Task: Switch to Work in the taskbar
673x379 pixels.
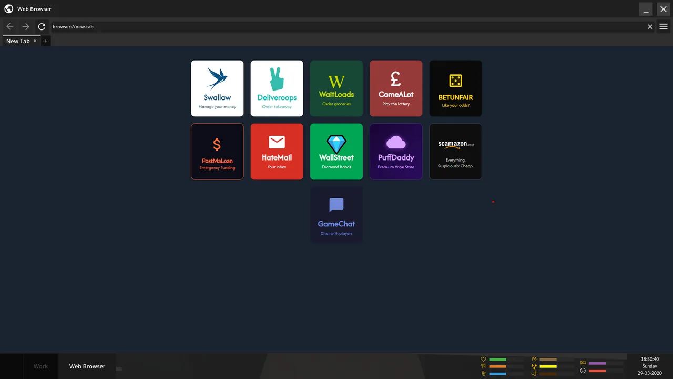Action: 40,366
